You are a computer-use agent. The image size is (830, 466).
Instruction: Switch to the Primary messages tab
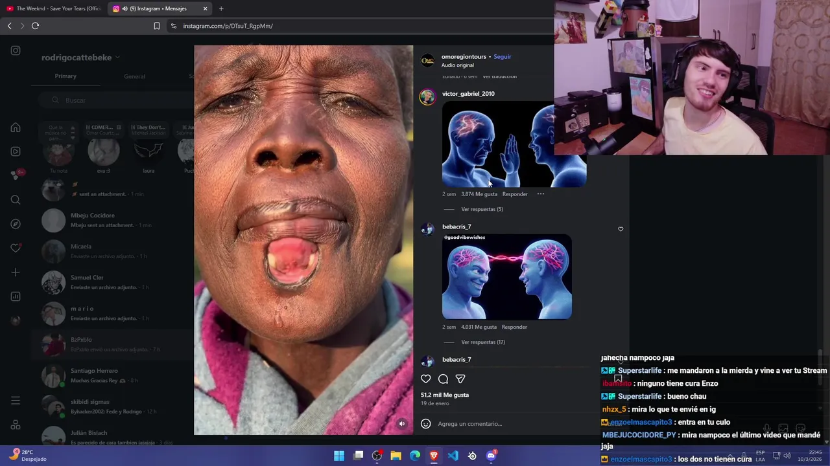click(x=65, y=76)
